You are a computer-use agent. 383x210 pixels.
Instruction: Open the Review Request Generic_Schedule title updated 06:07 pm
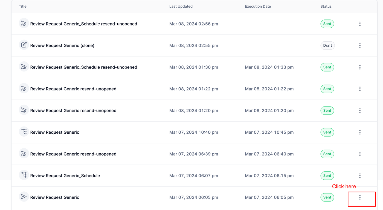(65, 176)
